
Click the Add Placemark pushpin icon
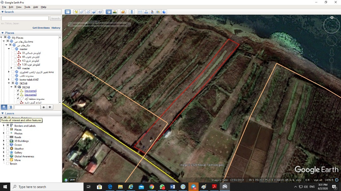76,12
